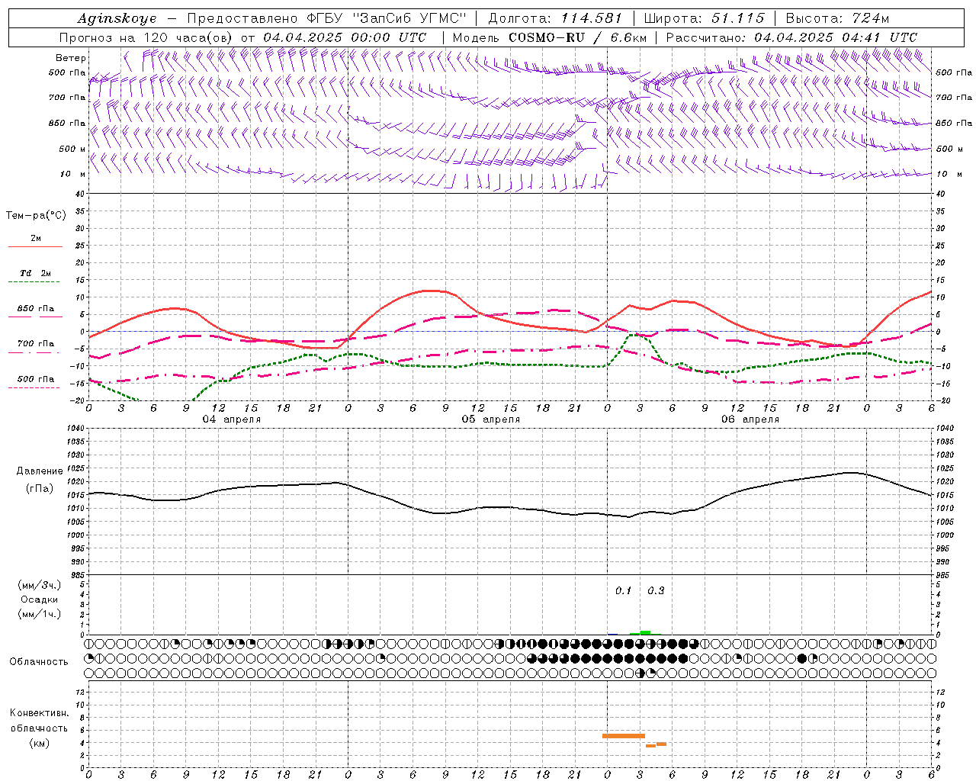Viewport: 976px width, 781px height.
Task: Click the 05 апреля date label
Action: point(491,419)
